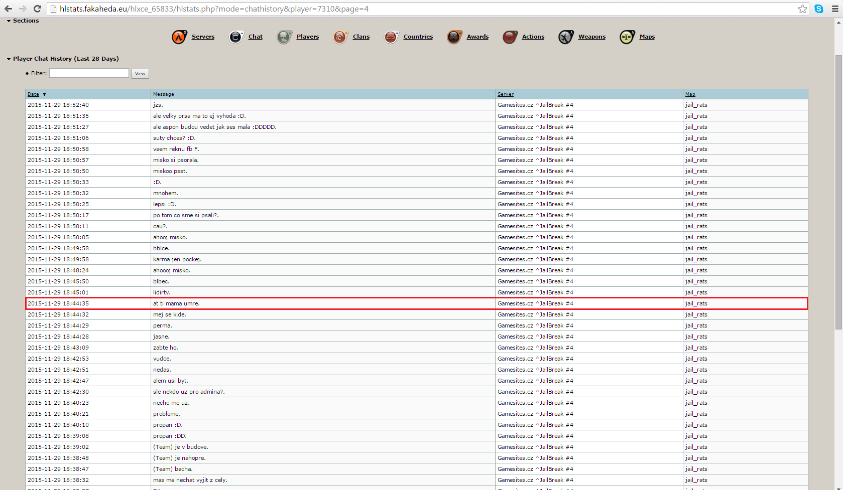The image size is (843, 490).
Task: Go back in browser history
Action: coord(9,9)
